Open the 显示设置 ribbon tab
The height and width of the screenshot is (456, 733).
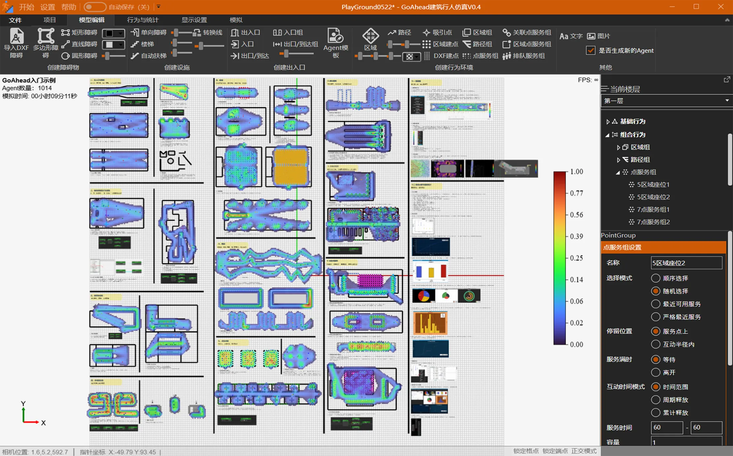194,20
